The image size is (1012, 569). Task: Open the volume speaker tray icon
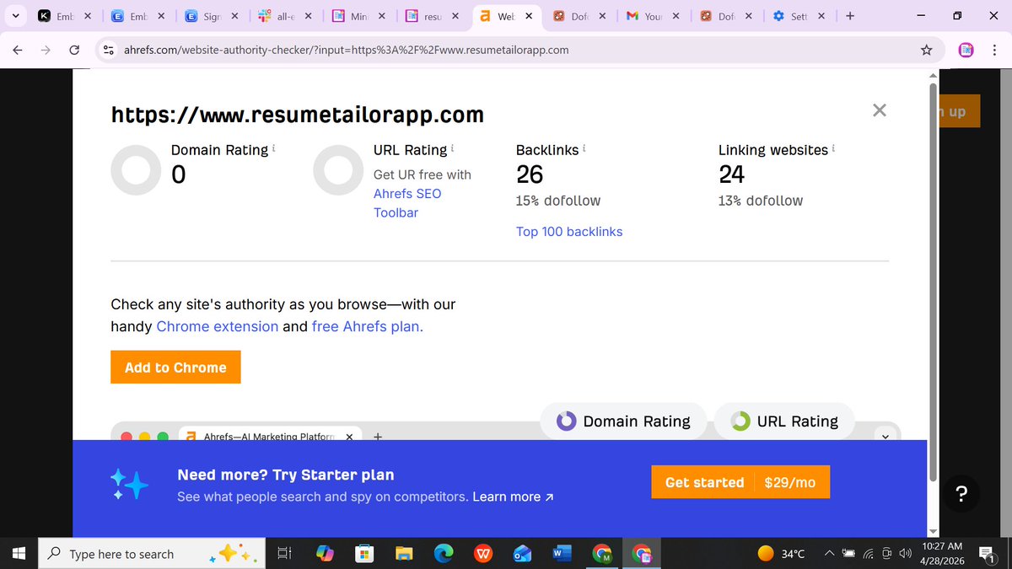pos(905,554)
